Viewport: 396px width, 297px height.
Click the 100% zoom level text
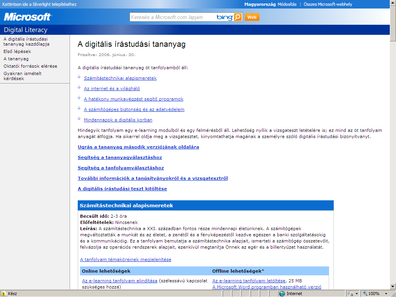click(x=374, y=294)
